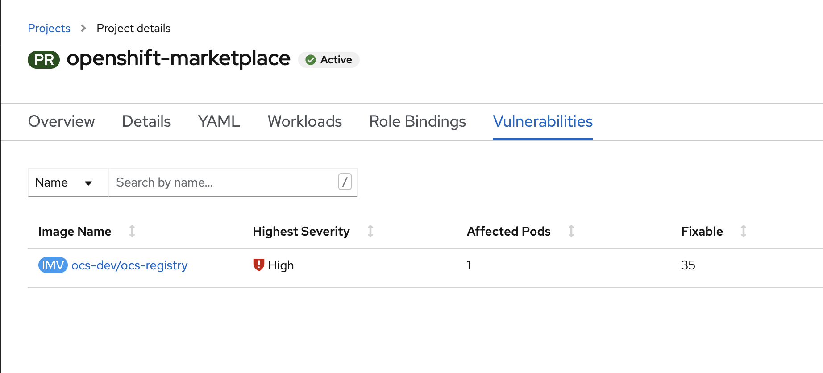Open the Workloads tab

coord(305,121)
